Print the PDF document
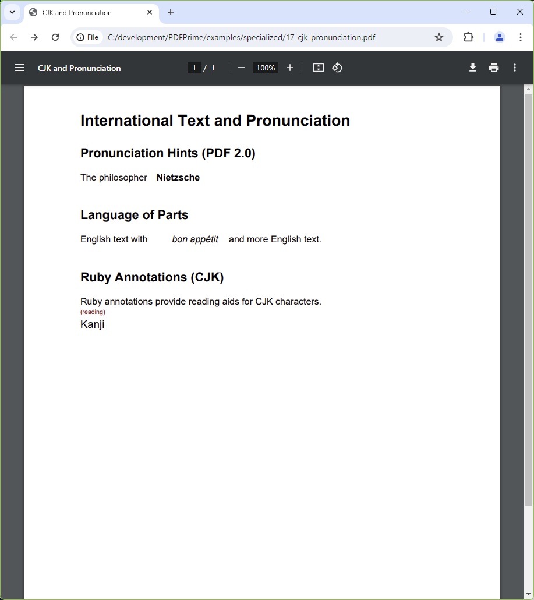This screenshot has height=600, width=534. 493,68
